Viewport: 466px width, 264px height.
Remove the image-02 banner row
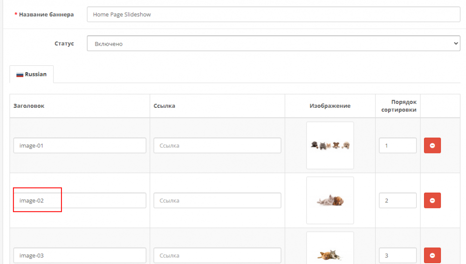432,200
